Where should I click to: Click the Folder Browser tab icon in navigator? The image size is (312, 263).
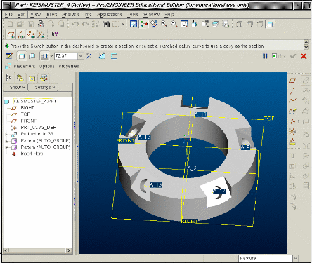coord(20,78)
